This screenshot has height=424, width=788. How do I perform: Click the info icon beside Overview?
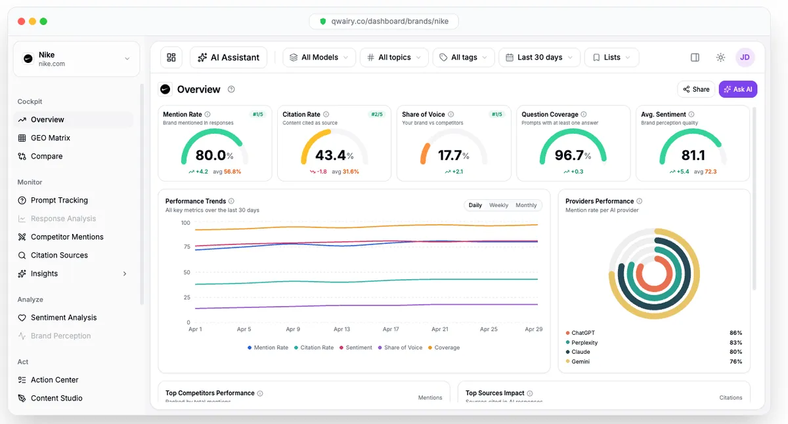tap(231, 90)
